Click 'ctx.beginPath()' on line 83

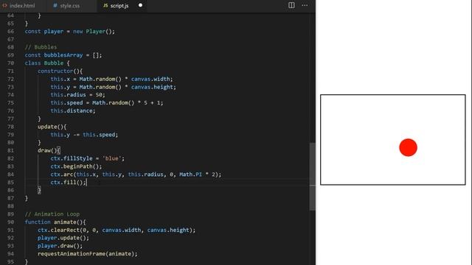74,166
